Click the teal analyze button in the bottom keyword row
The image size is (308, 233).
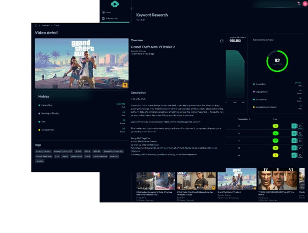294,155
